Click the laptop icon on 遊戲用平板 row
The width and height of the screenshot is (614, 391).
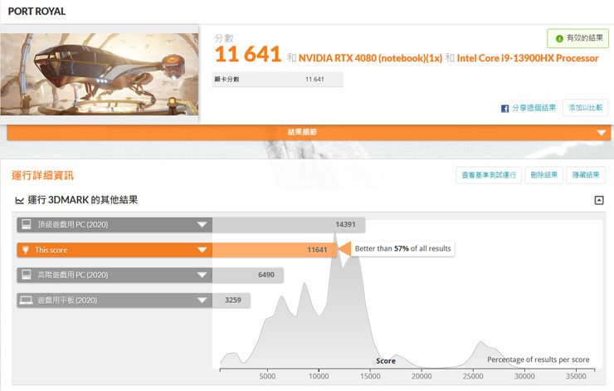point(27,300)
